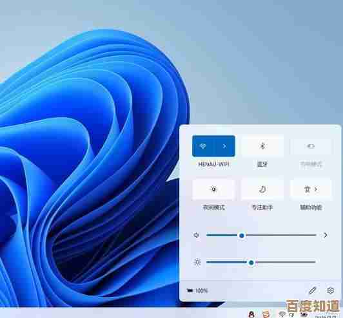Click the greyed-out quick setting tile
This screenshot has height=318, width=343.
311,146
